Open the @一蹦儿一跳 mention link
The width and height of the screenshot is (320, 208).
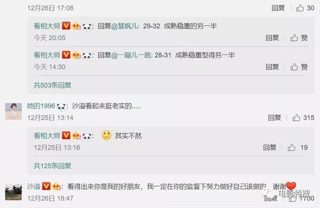131,55
